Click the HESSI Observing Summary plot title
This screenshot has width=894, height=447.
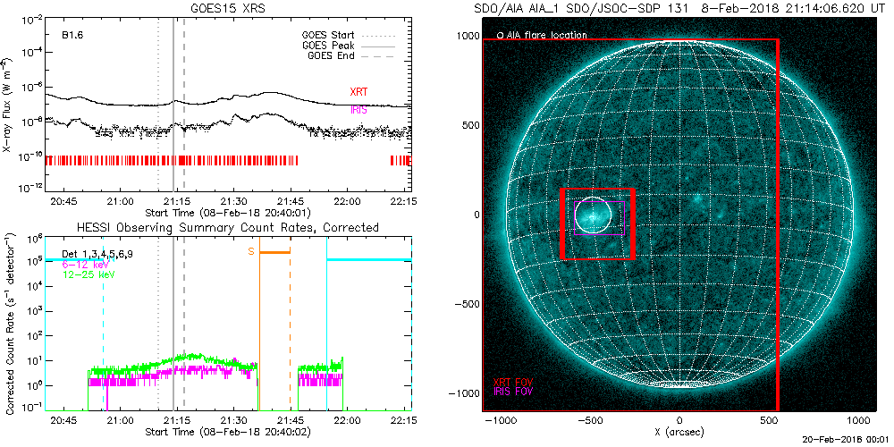point(227,228)
